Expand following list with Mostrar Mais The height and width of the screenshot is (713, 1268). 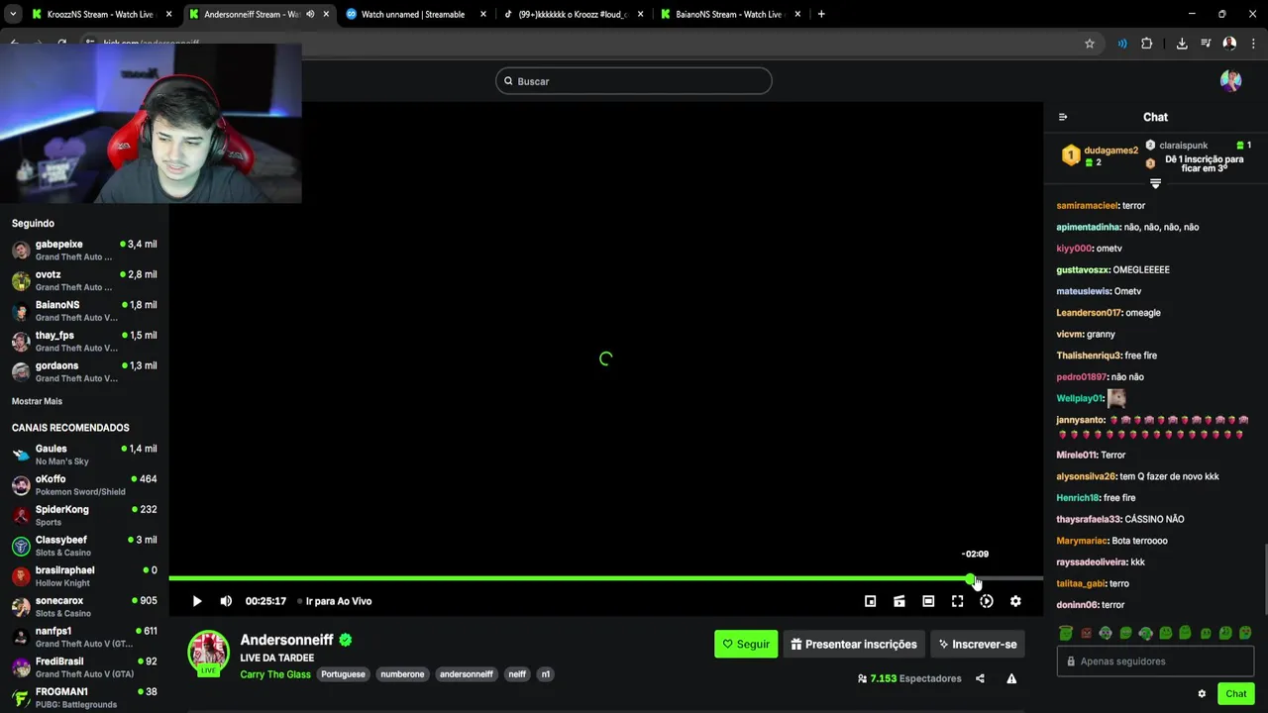[x=37, y=401]
